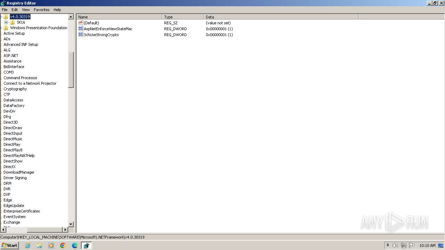Open the Favorites menu

[42, 10]
